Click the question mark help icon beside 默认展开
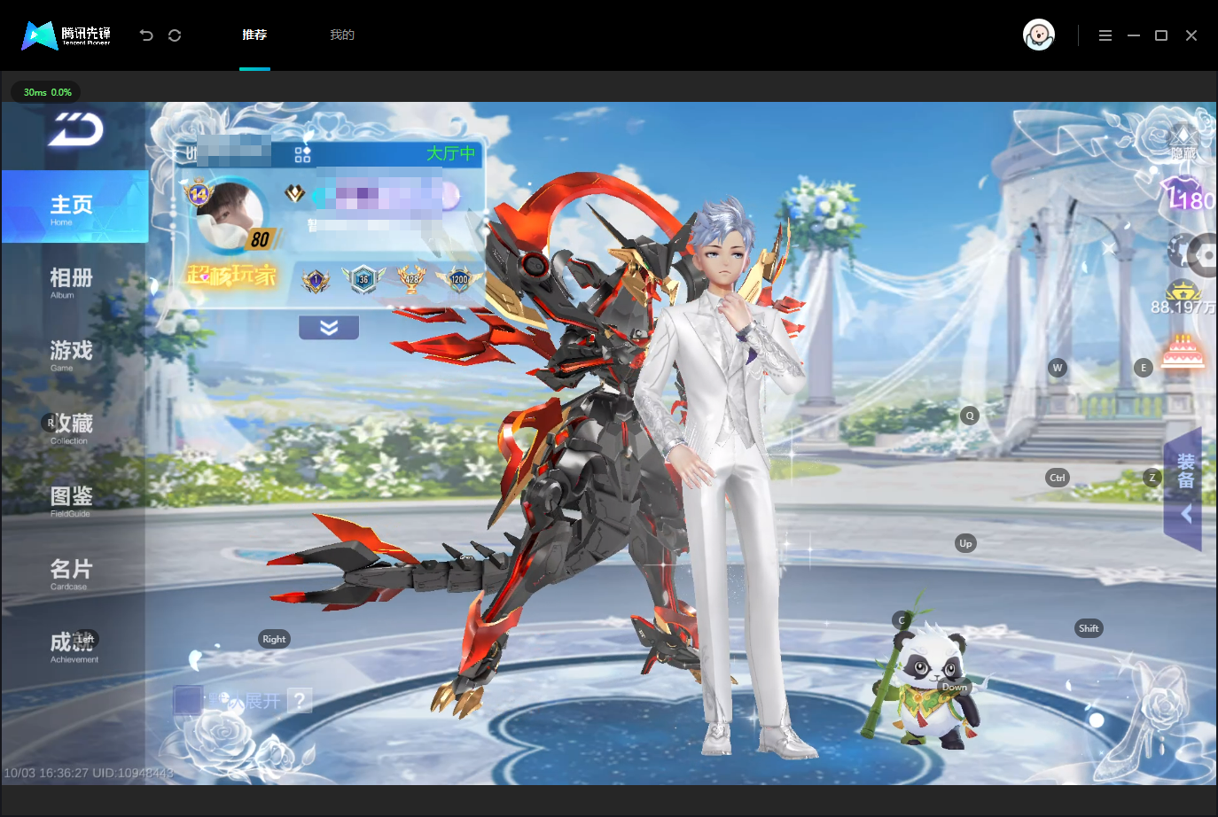Viewport: 1218px width, 817px height. [x=300, y=701]
